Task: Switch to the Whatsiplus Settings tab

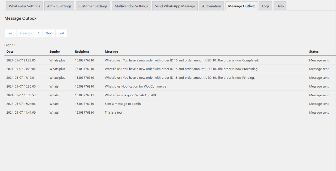Action: point(24,6)
